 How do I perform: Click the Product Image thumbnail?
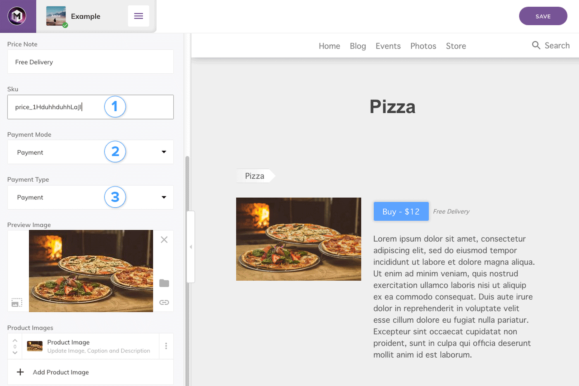tap(34, 346)
